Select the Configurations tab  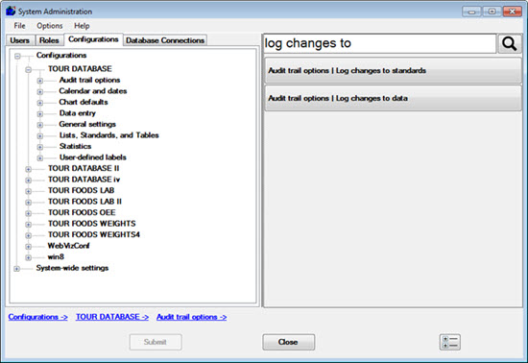point(93,39)
